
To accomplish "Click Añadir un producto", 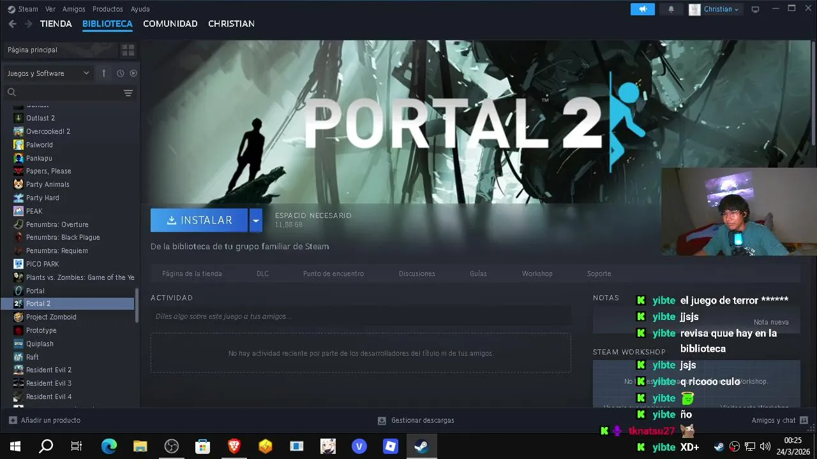I will pyautogui.click(x=50, y=420).
